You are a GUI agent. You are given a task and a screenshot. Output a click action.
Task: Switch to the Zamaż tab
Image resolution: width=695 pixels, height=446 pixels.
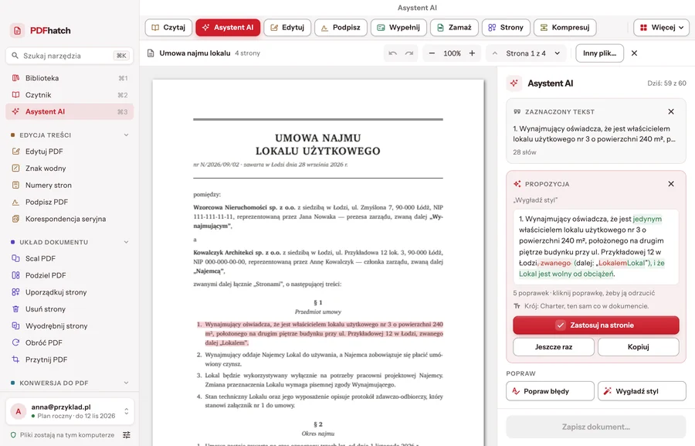[454, 28]
